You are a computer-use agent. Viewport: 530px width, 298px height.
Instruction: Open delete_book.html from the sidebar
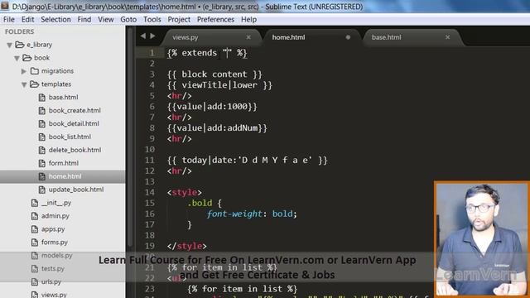75,150
